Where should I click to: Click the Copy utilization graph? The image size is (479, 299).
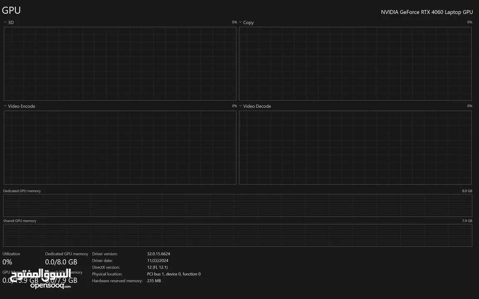pos(355,64)
